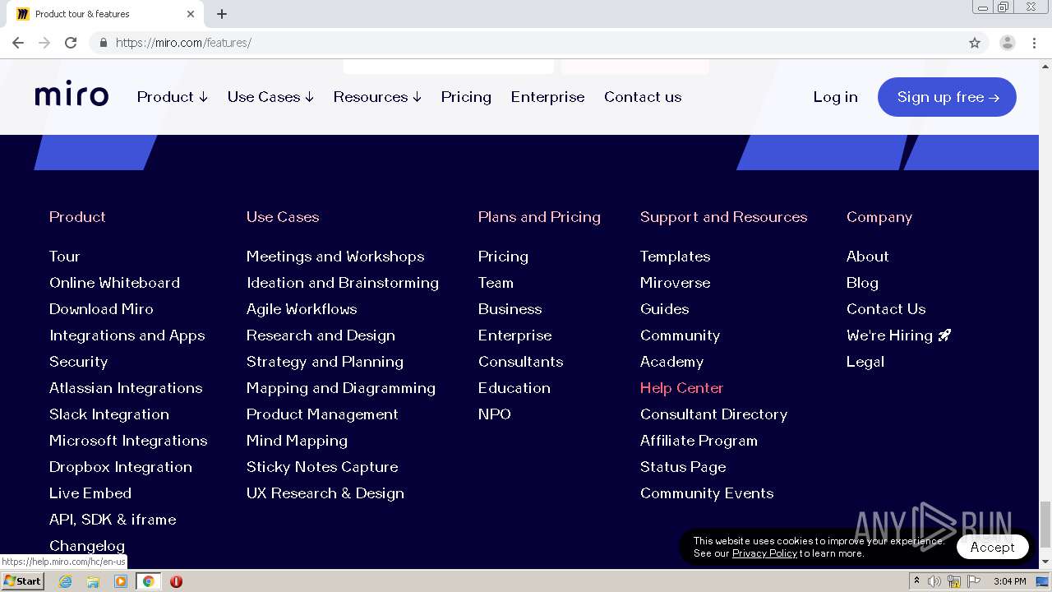1052x592 pixels.
Task: Open the Miroverse link
Action: (675, 283)
